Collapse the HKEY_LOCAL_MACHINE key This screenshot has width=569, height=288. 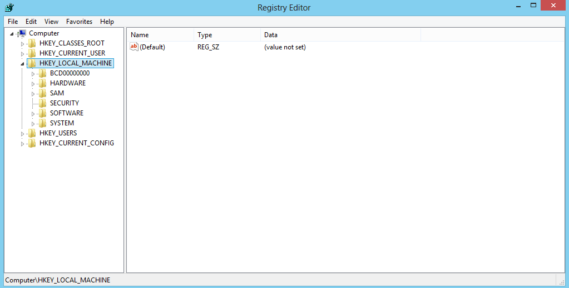tap(22, 64)
